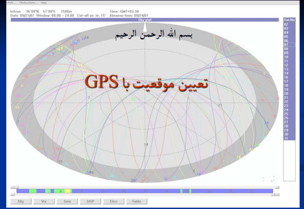Select satellite 27 in Sat.No list
This screenshot has height=209, width=304.
point(289,122)
